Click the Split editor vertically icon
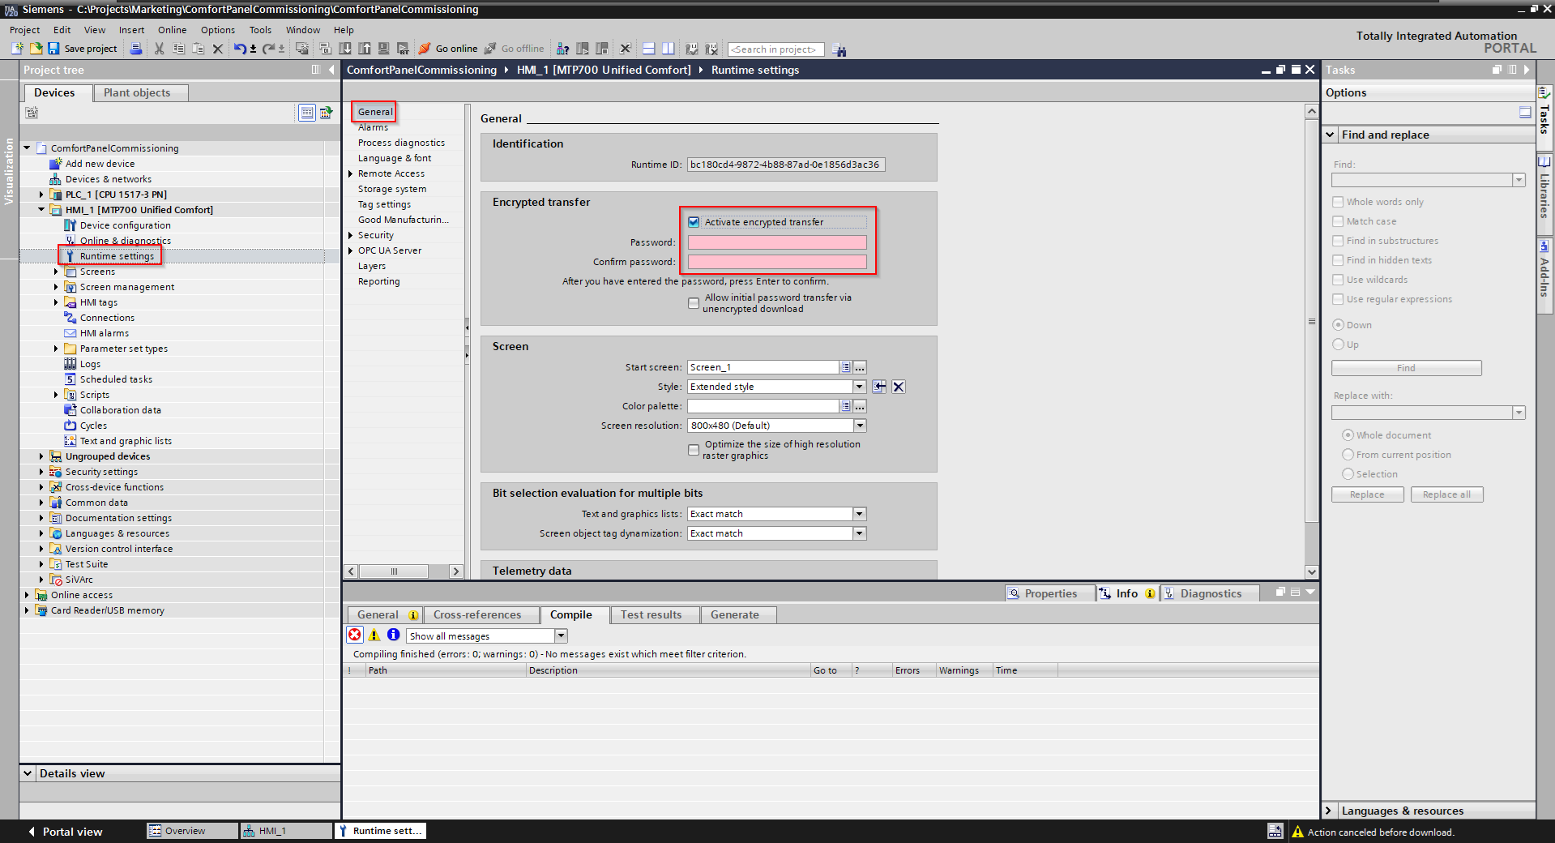The height and width of the screenshot is (843, 1555). point(668,49)
